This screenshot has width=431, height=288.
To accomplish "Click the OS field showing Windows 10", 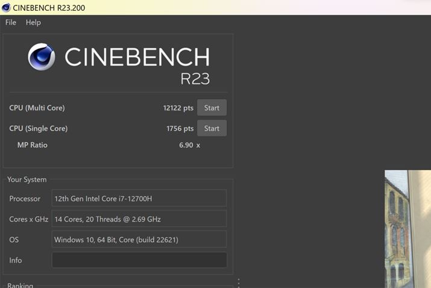I will (139, 240).
